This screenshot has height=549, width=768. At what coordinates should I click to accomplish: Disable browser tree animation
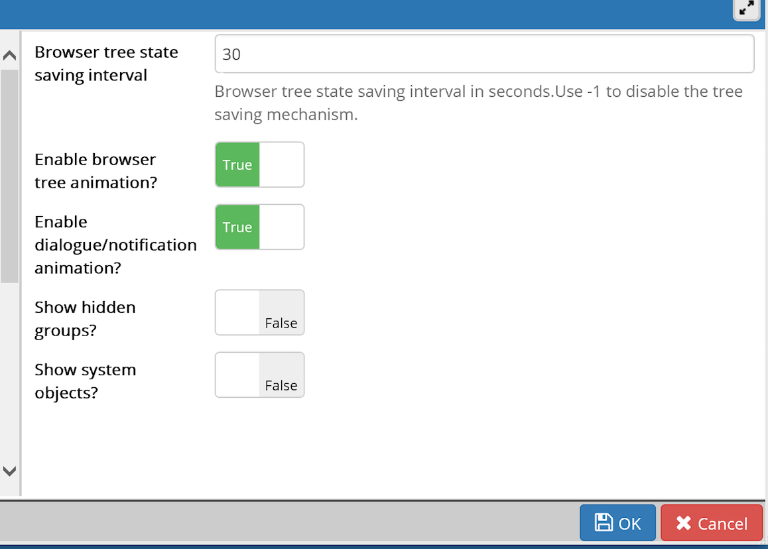259,164
